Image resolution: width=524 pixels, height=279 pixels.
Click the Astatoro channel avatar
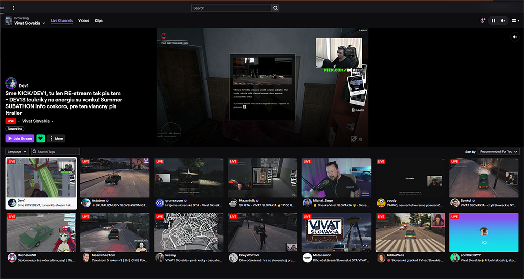pos(86,203)
